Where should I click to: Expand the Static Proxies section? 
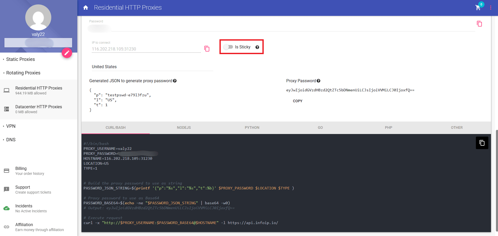21,59
